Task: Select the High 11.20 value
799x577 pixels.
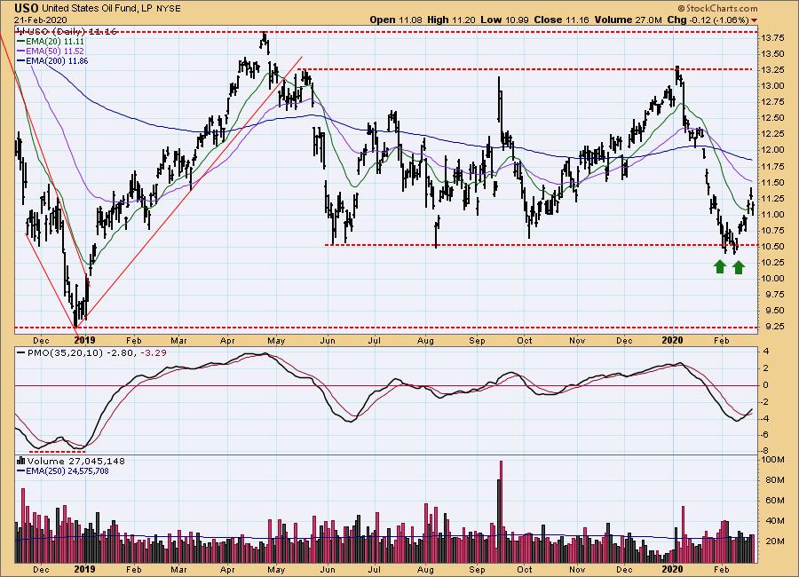Action: coord(451,20)
